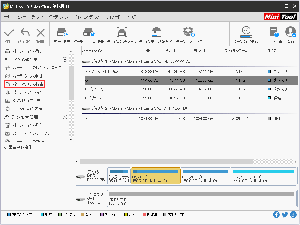
Task: Open the ビュー menu
Action: click(21, 17)
